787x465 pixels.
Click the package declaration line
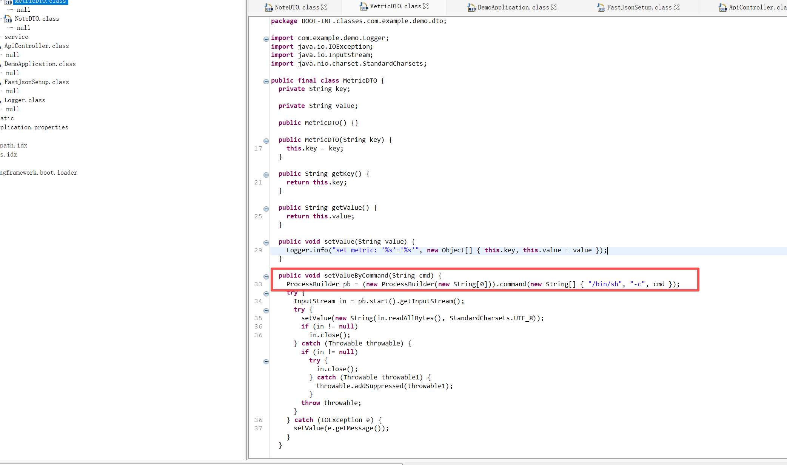(359, 21)
